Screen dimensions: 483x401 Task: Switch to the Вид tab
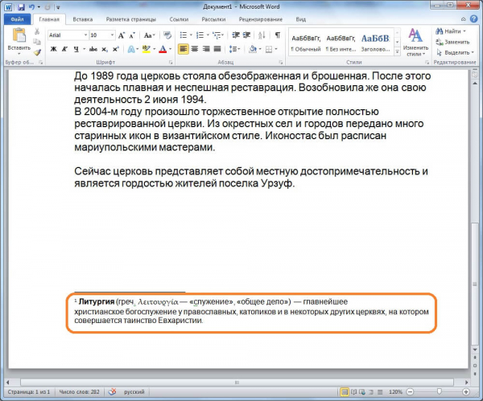pyautogui.click(x=301, y=19)
